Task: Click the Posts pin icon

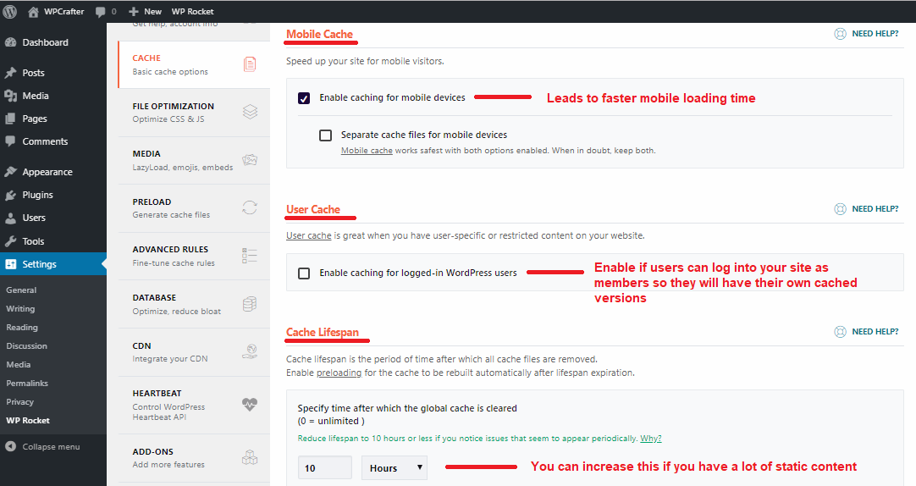Action: pos(10,73)
